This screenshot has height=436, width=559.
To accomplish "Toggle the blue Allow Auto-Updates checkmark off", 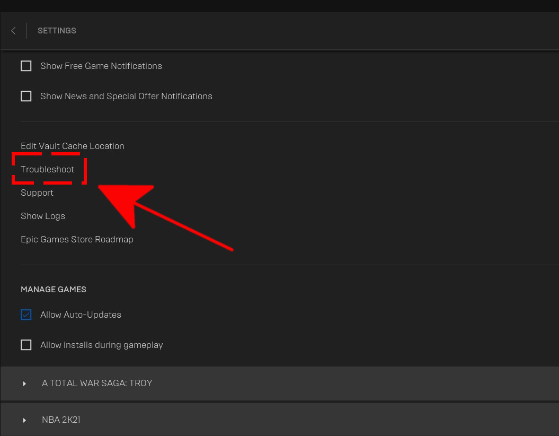I will 26,315.
